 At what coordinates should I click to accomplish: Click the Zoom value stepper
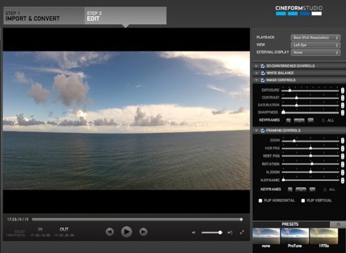click(x=343, y=140)
